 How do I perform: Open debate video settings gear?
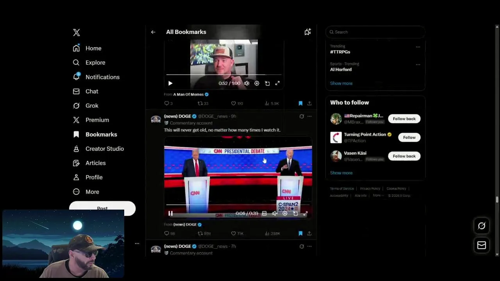coord(285,213)
